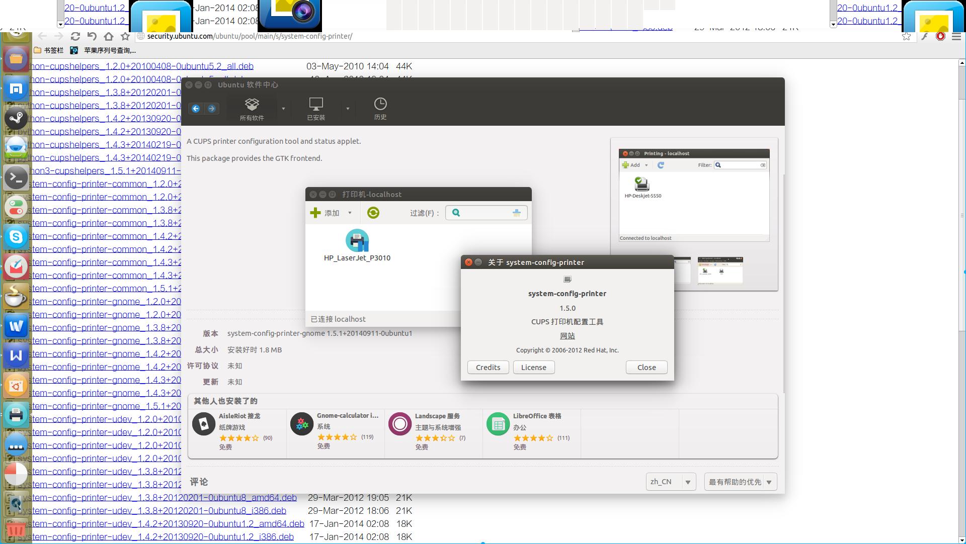Go back in Ubuntu Software Center

coord(196,109)
